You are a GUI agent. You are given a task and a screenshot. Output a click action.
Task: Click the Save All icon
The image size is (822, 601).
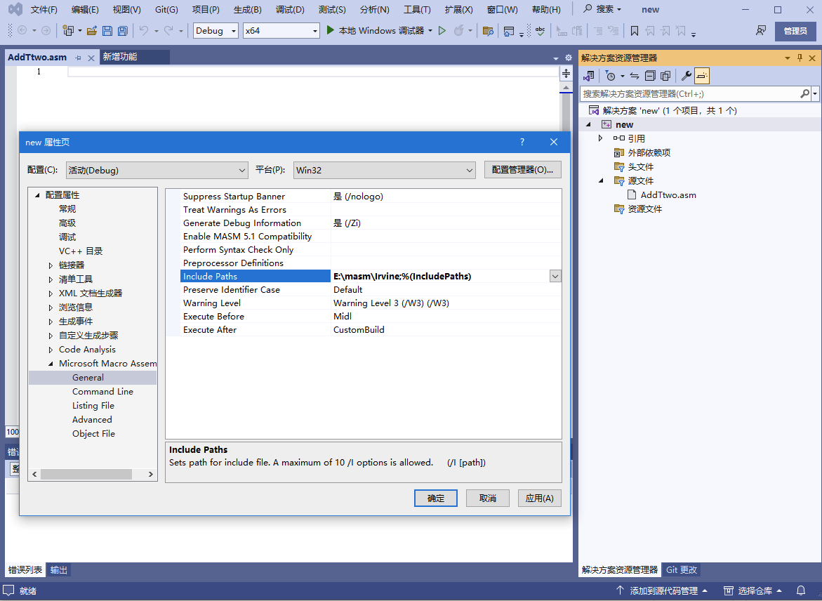[122, 31]
